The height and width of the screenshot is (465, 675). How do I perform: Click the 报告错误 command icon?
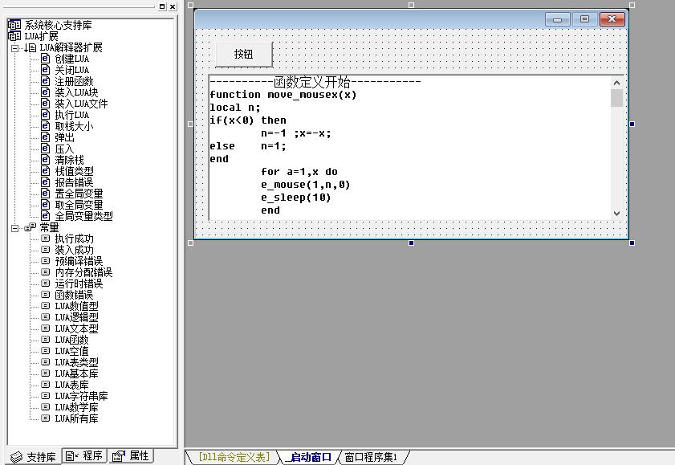(46, 182)
